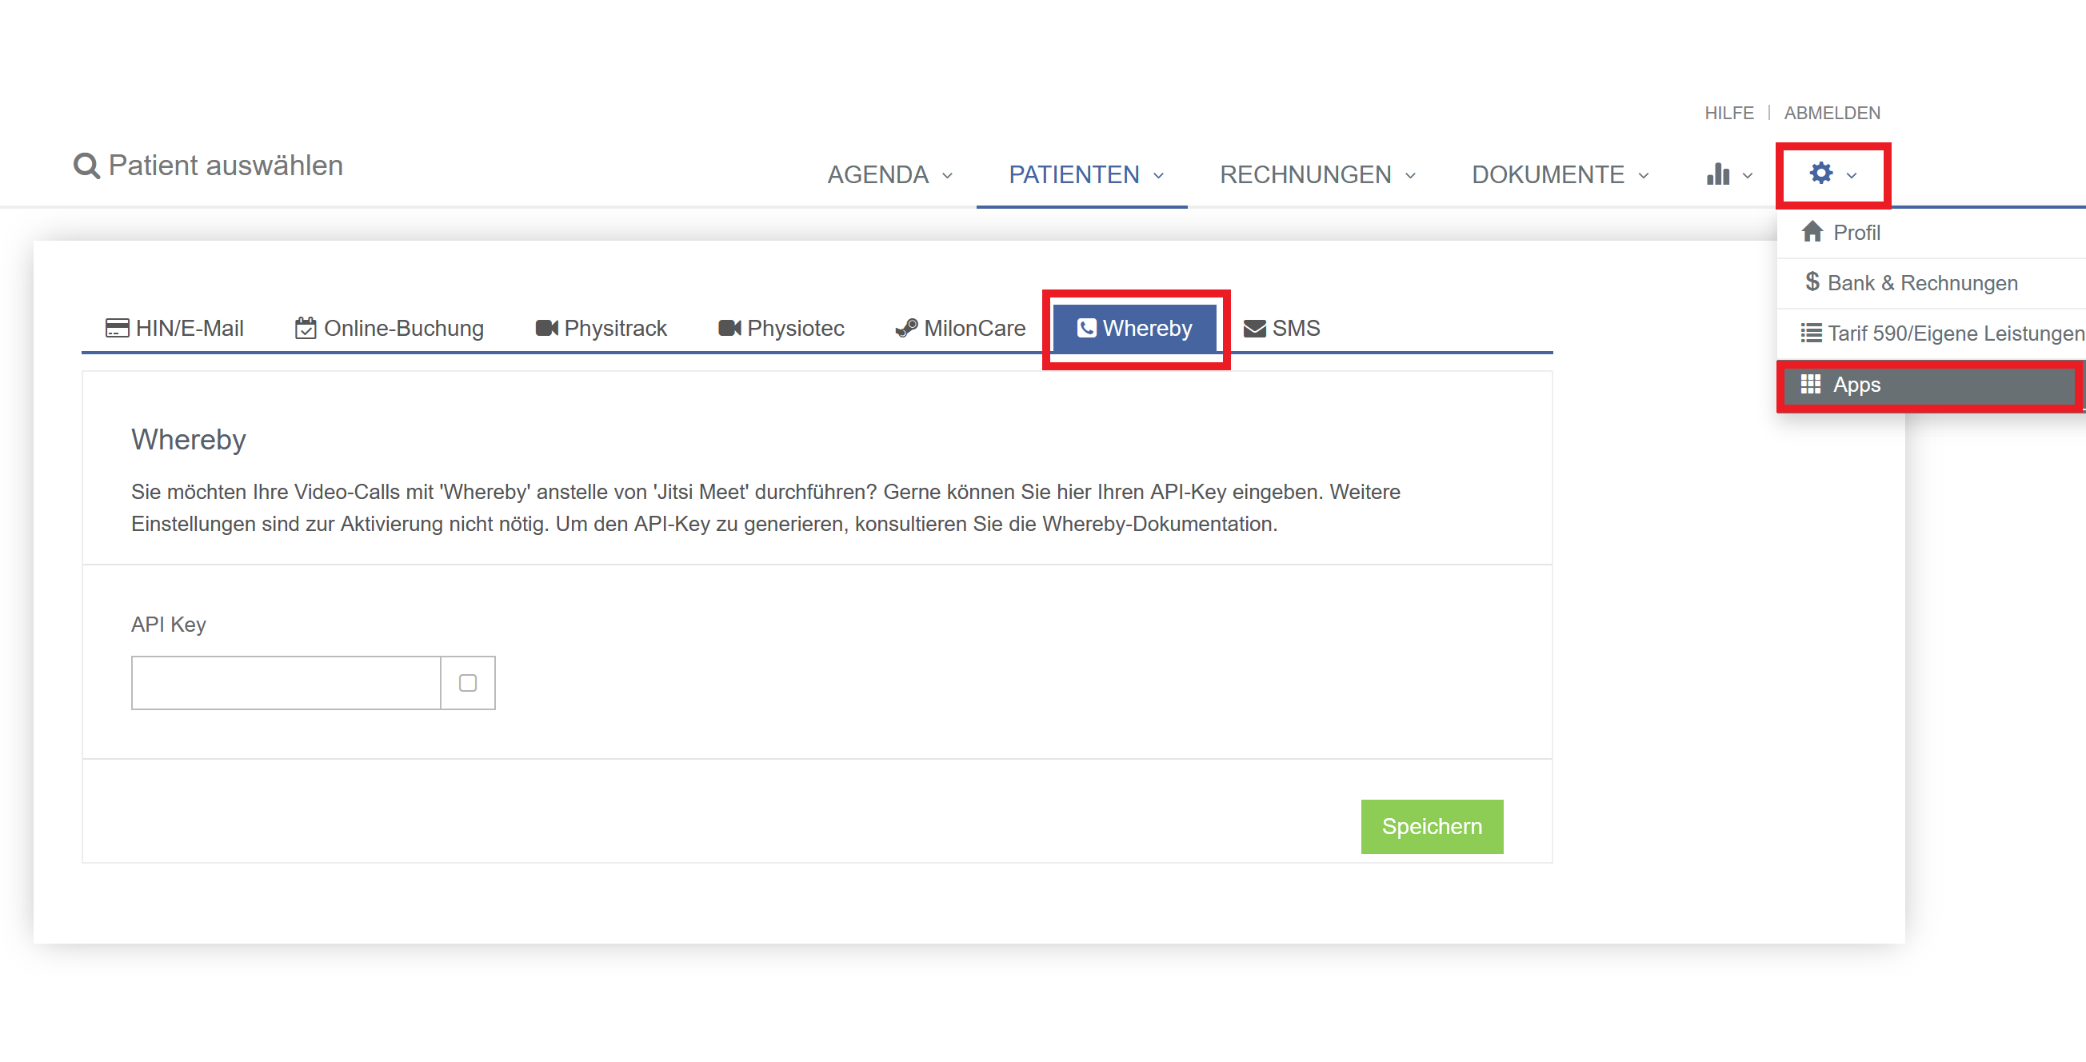
Task: Switch to the SMS tab
Action: pos(1281,328)
